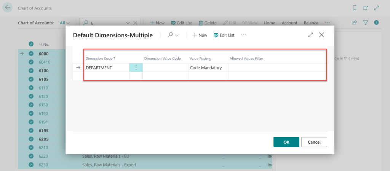Click the Allowed Values Filter cell for DEPARTMENT
This screenshot has width=390, height=171.
[x=277, y=68]
